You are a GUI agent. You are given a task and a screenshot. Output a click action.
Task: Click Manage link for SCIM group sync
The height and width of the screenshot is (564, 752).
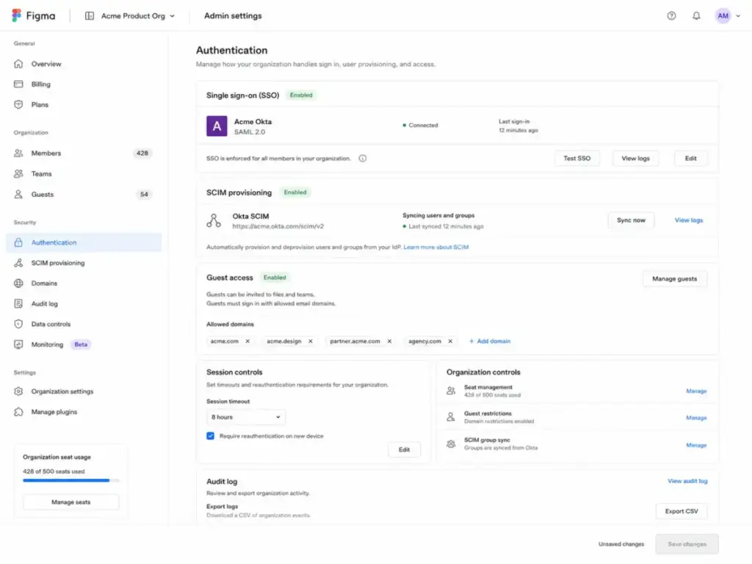(696, 445)
